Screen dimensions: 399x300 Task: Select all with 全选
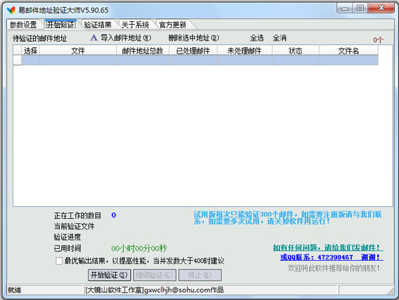point(257,38)
